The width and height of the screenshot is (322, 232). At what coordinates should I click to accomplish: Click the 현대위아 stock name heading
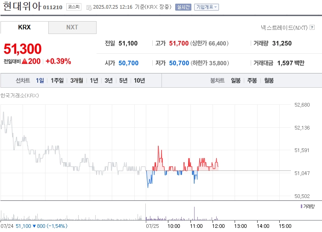pyautogui.click(x=22, y=6)
